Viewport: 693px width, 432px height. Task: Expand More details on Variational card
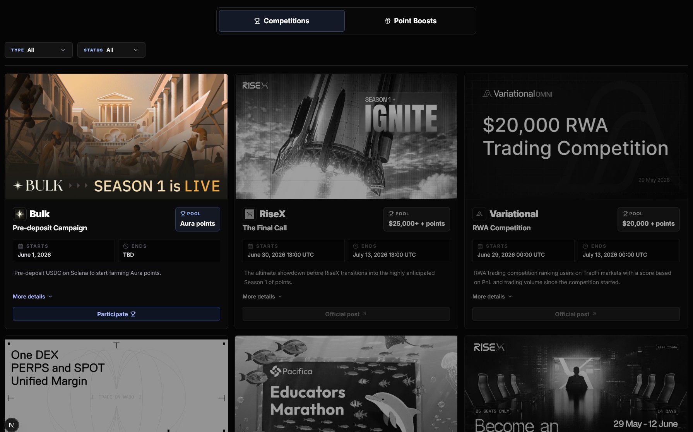coord(492,297)
